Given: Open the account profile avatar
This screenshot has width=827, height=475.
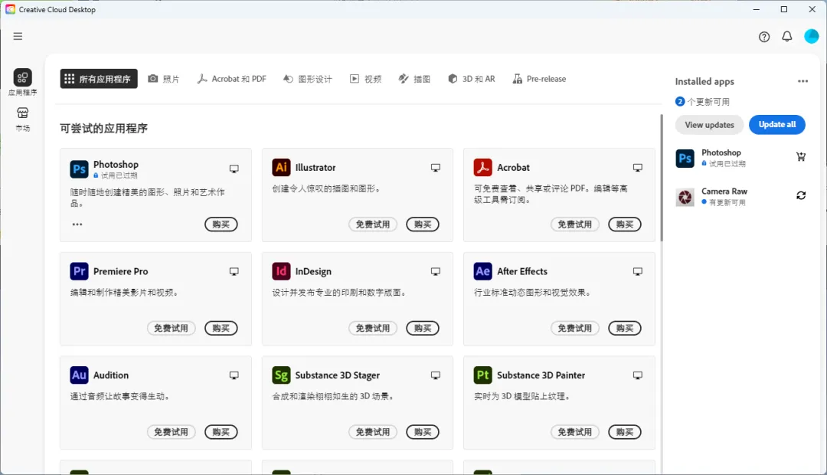Looking at the screenshot, I should tap(811, 37).
